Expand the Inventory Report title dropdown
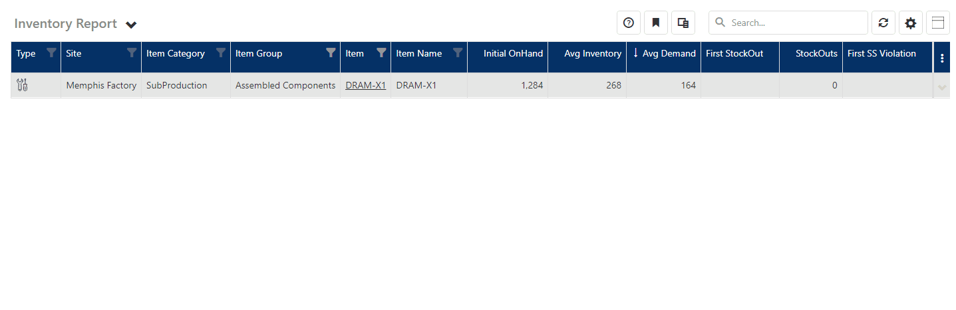The height and width of the screenshot is (310, 956). pyautogui.click(x=131, y=25)
